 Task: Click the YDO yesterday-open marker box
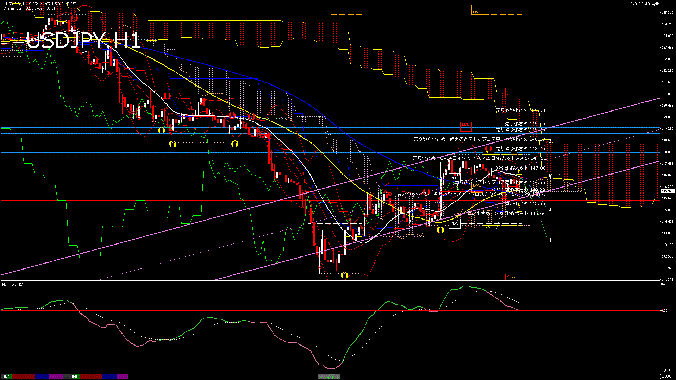click(x=455, y=223)
